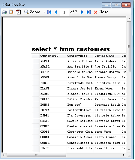The height and width of the screenshot is (160, 135).
Task: Go to the first page
Action: click(x=49, y=12)
